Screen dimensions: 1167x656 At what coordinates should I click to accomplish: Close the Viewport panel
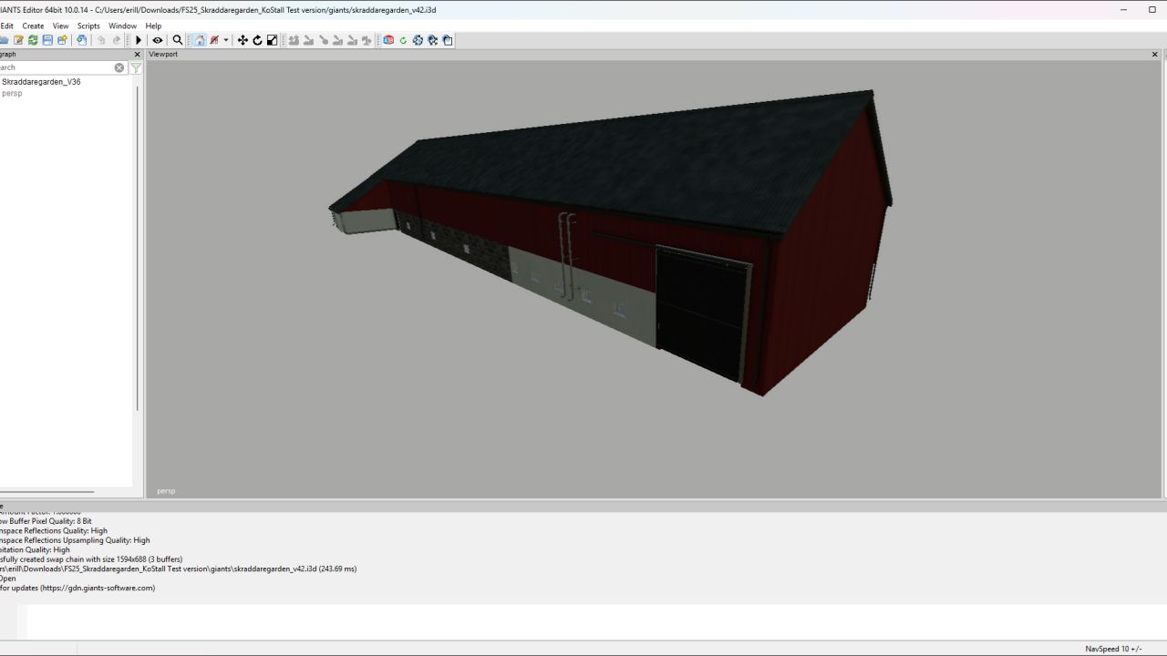pos(1154,55)
